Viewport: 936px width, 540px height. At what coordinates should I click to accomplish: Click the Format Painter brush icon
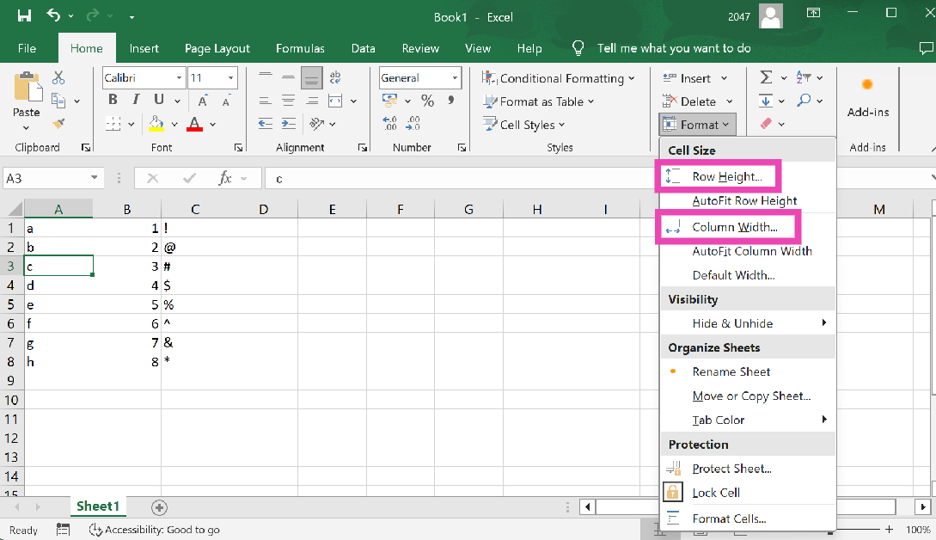click(x=58, y=124)
